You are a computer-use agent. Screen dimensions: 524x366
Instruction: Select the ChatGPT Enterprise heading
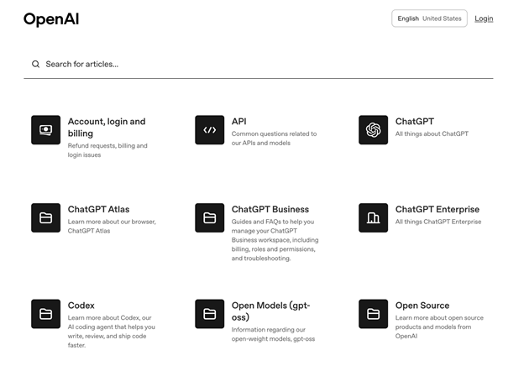click(437, 209)
